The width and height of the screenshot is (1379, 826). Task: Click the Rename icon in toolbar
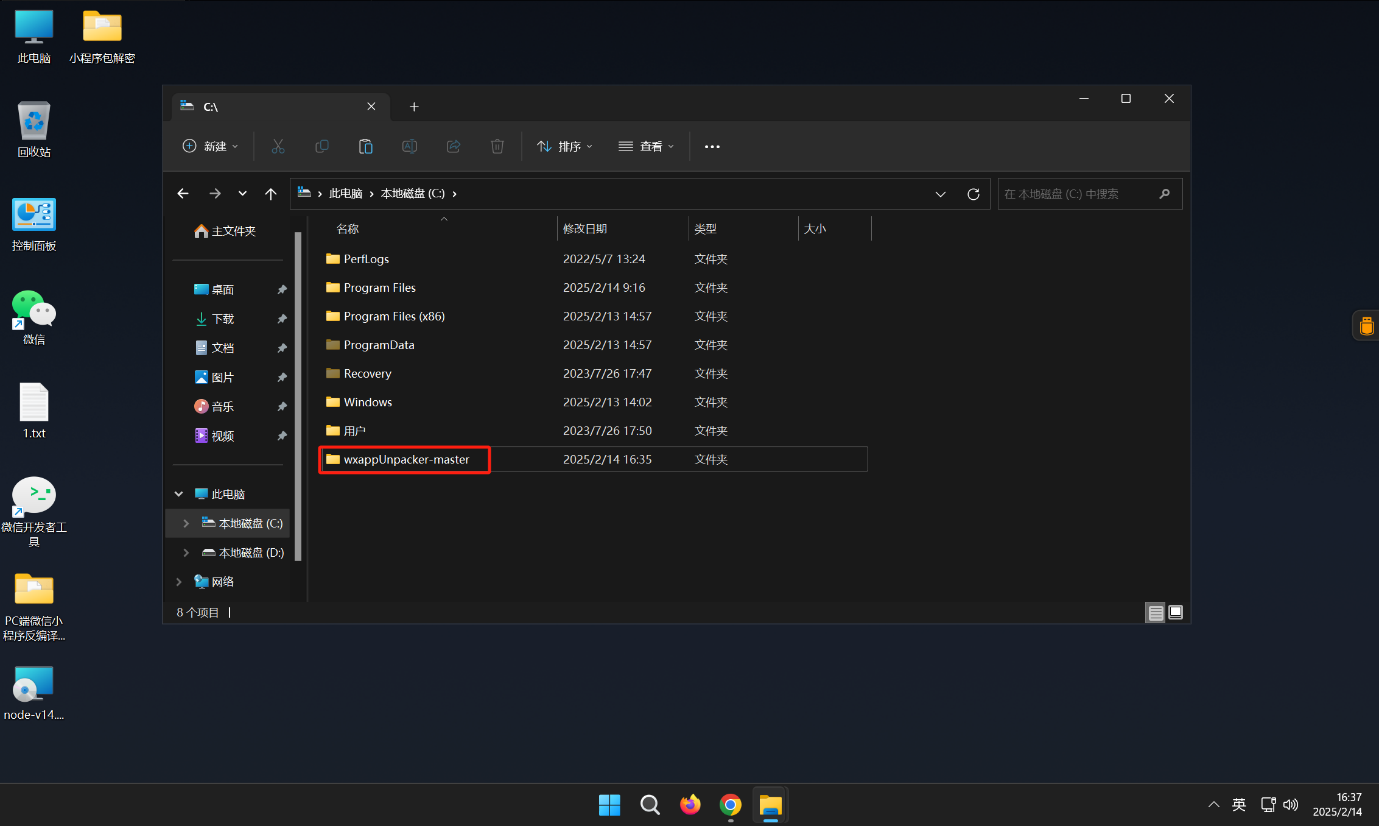pyautogui.click(x=409, y=146)
